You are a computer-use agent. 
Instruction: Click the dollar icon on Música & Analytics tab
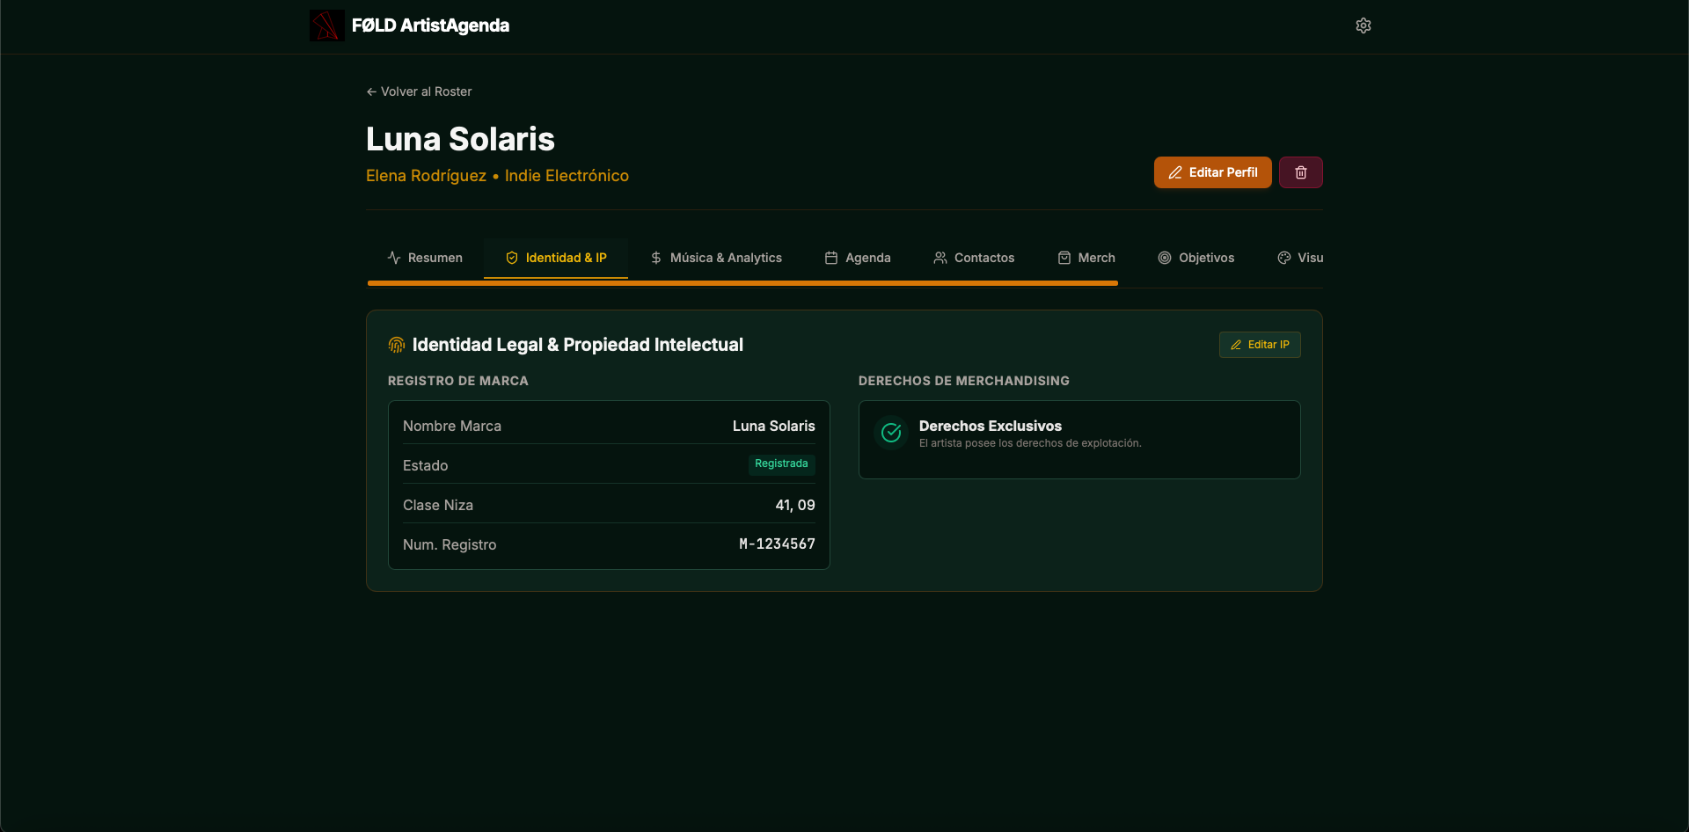pos(656,258)
